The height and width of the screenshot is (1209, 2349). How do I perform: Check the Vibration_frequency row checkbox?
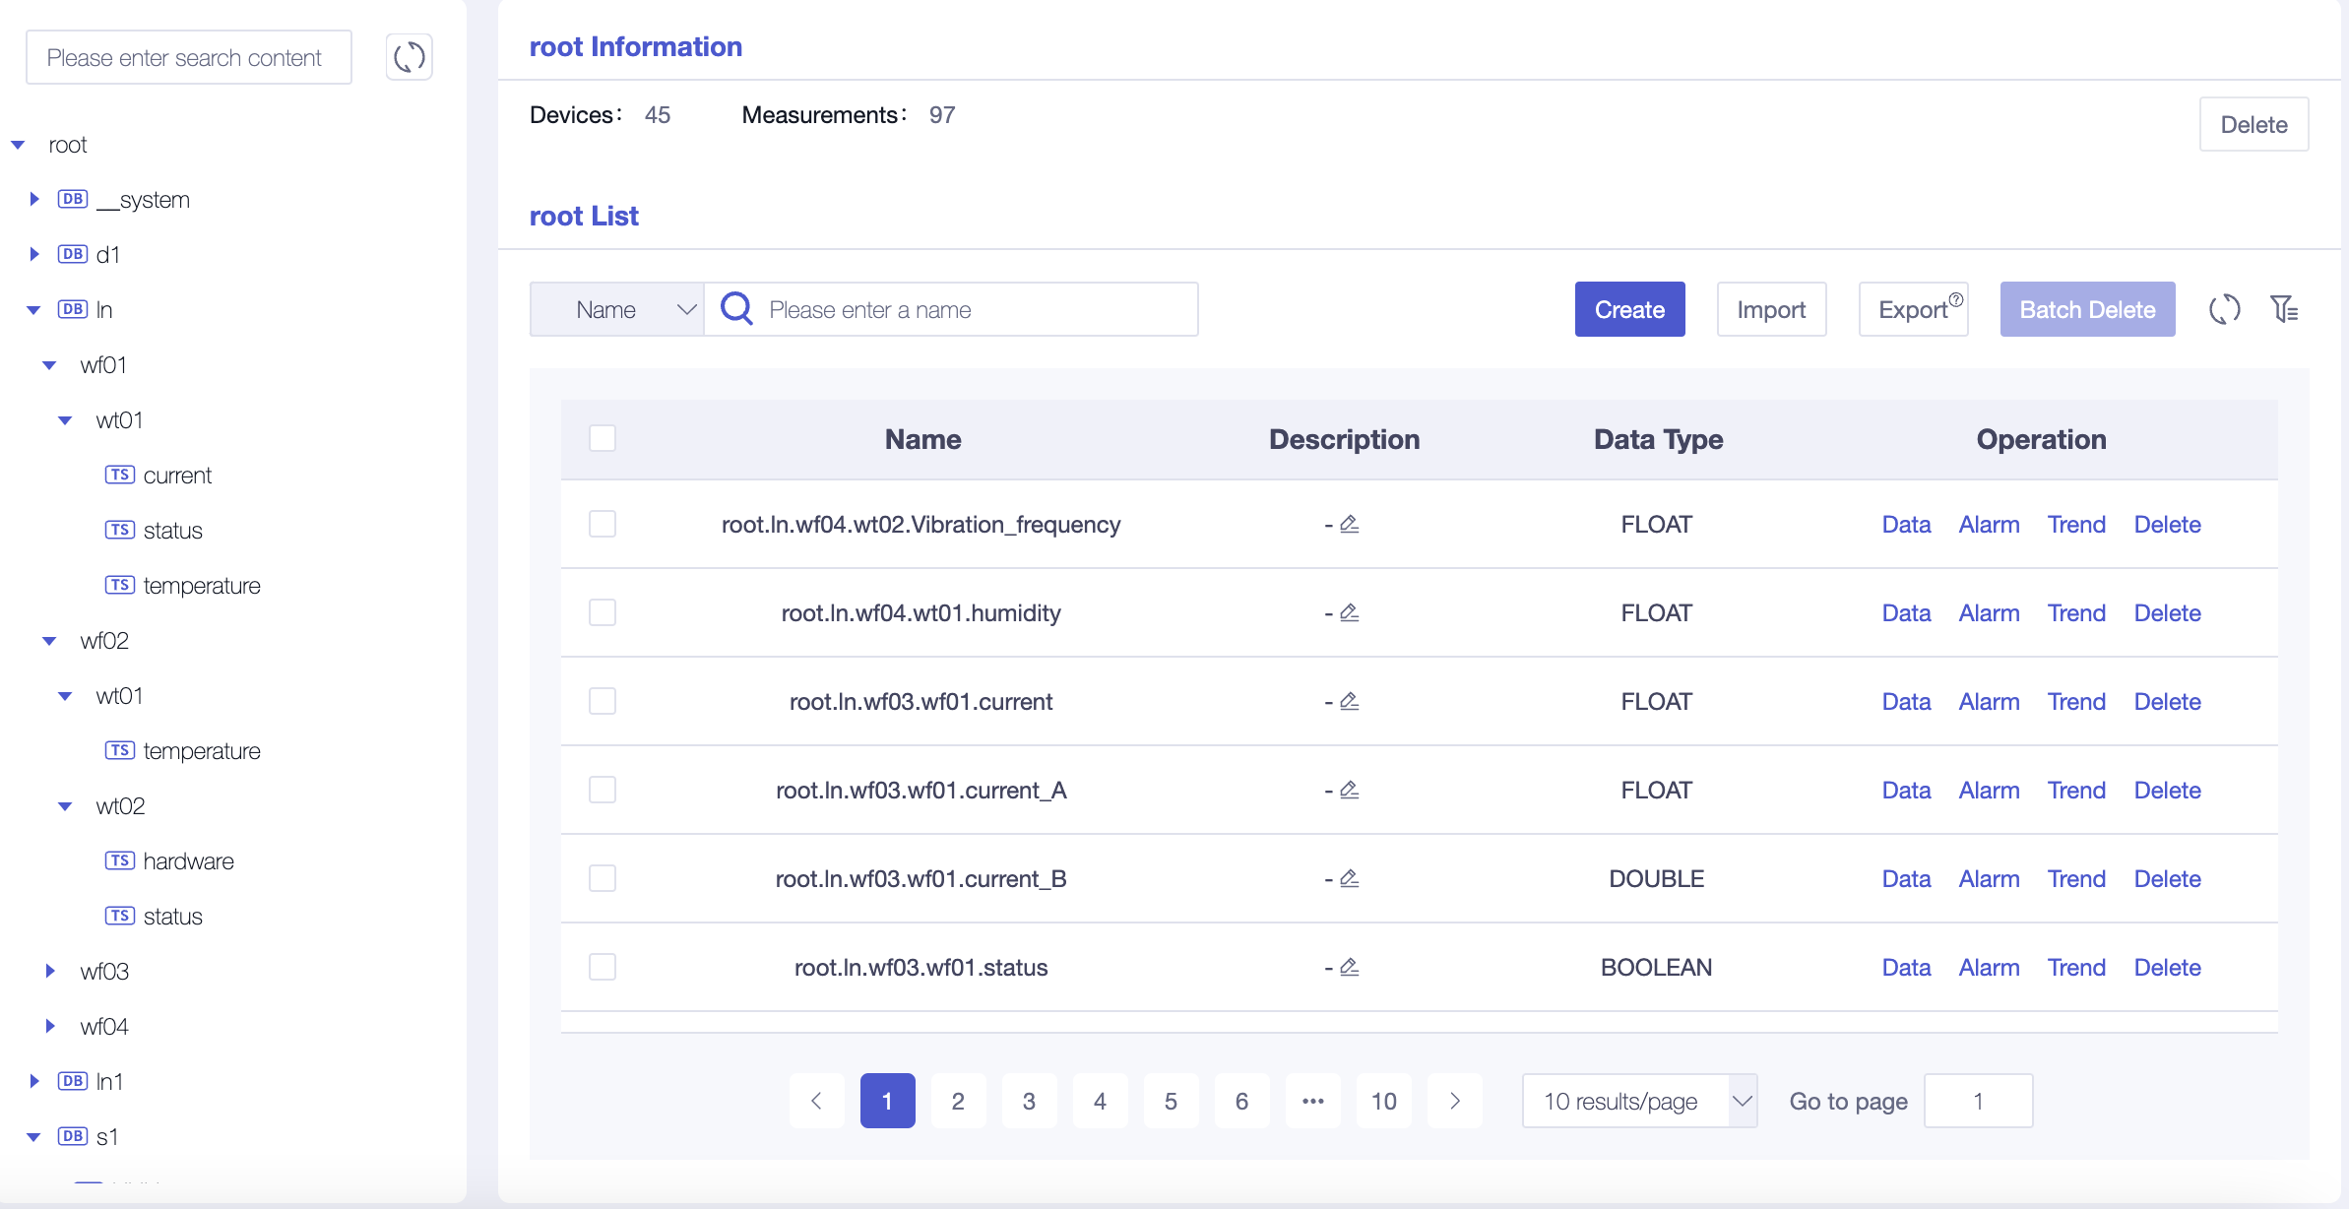click(x=603, y=524)
